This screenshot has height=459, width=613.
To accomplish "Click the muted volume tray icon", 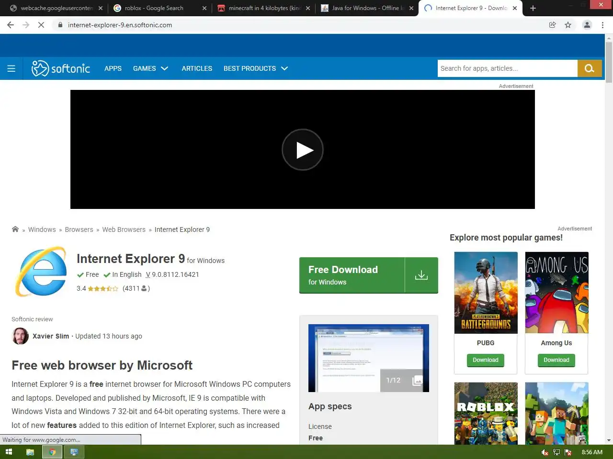I will pos(545,452).
